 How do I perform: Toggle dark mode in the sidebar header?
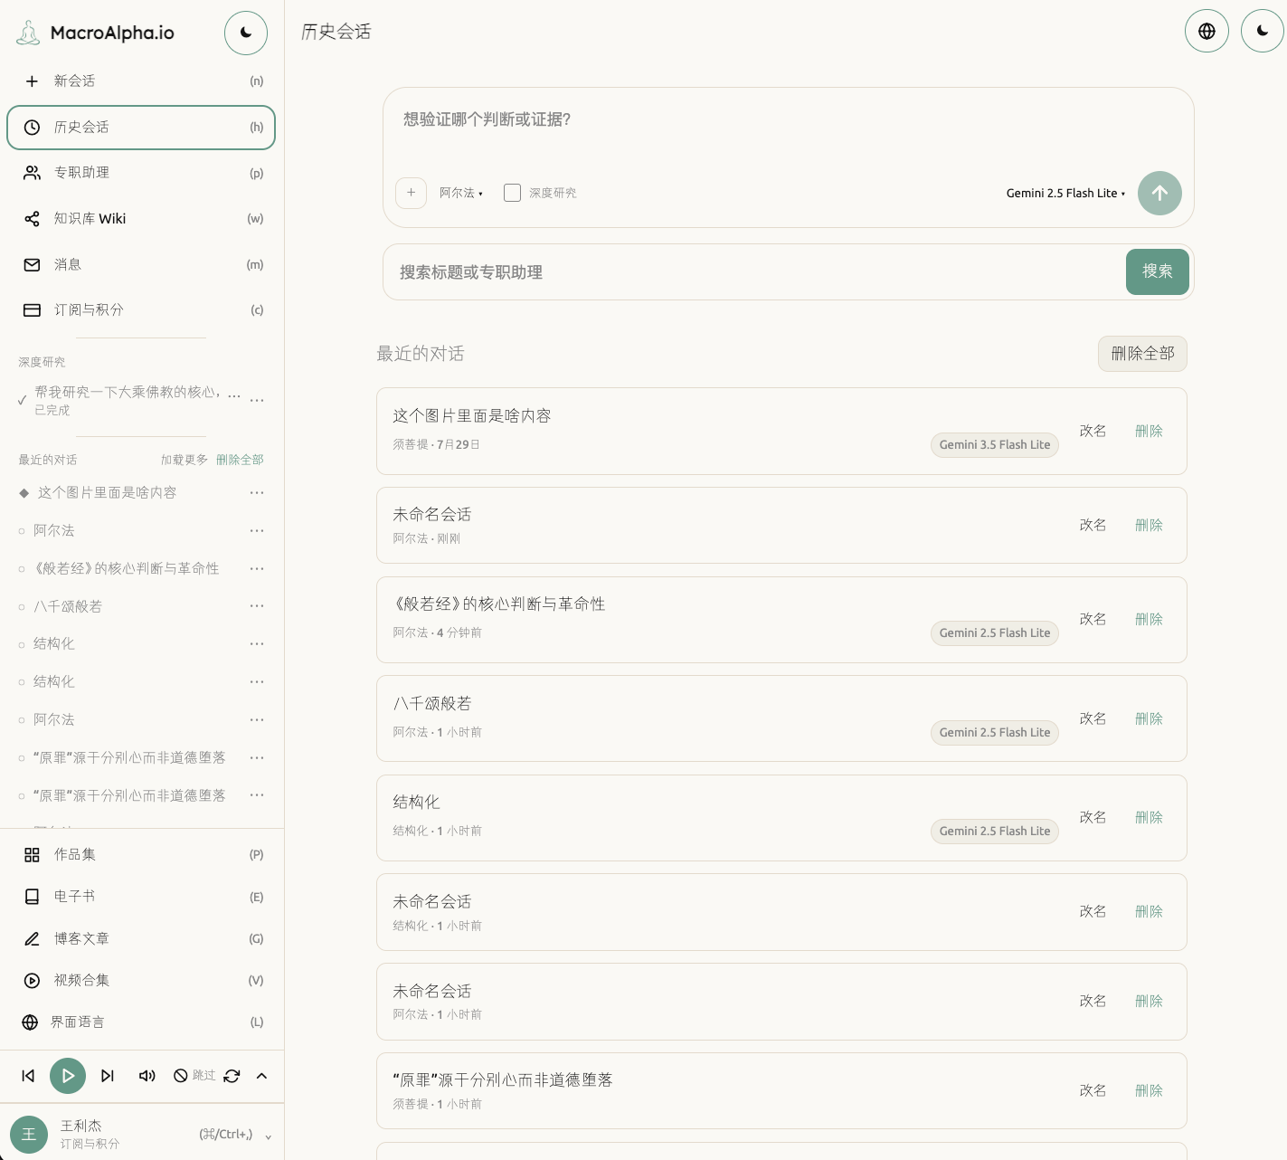click(x=246, y=33)
